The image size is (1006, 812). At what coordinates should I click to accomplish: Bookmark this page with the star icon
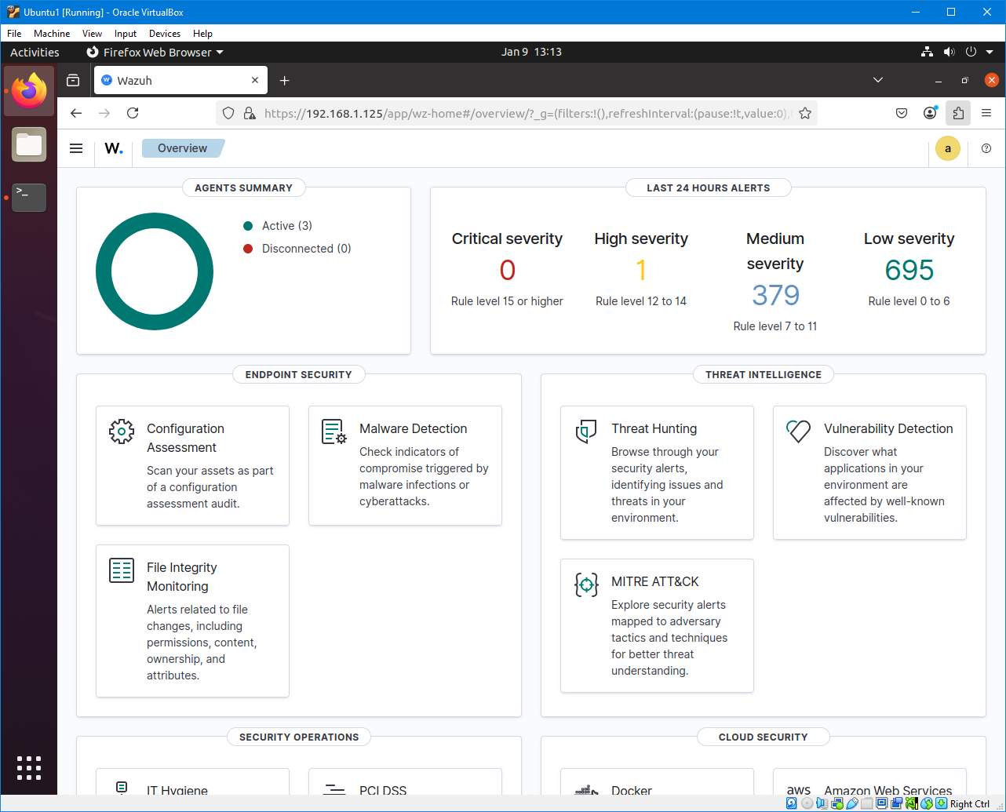point(804,113)
